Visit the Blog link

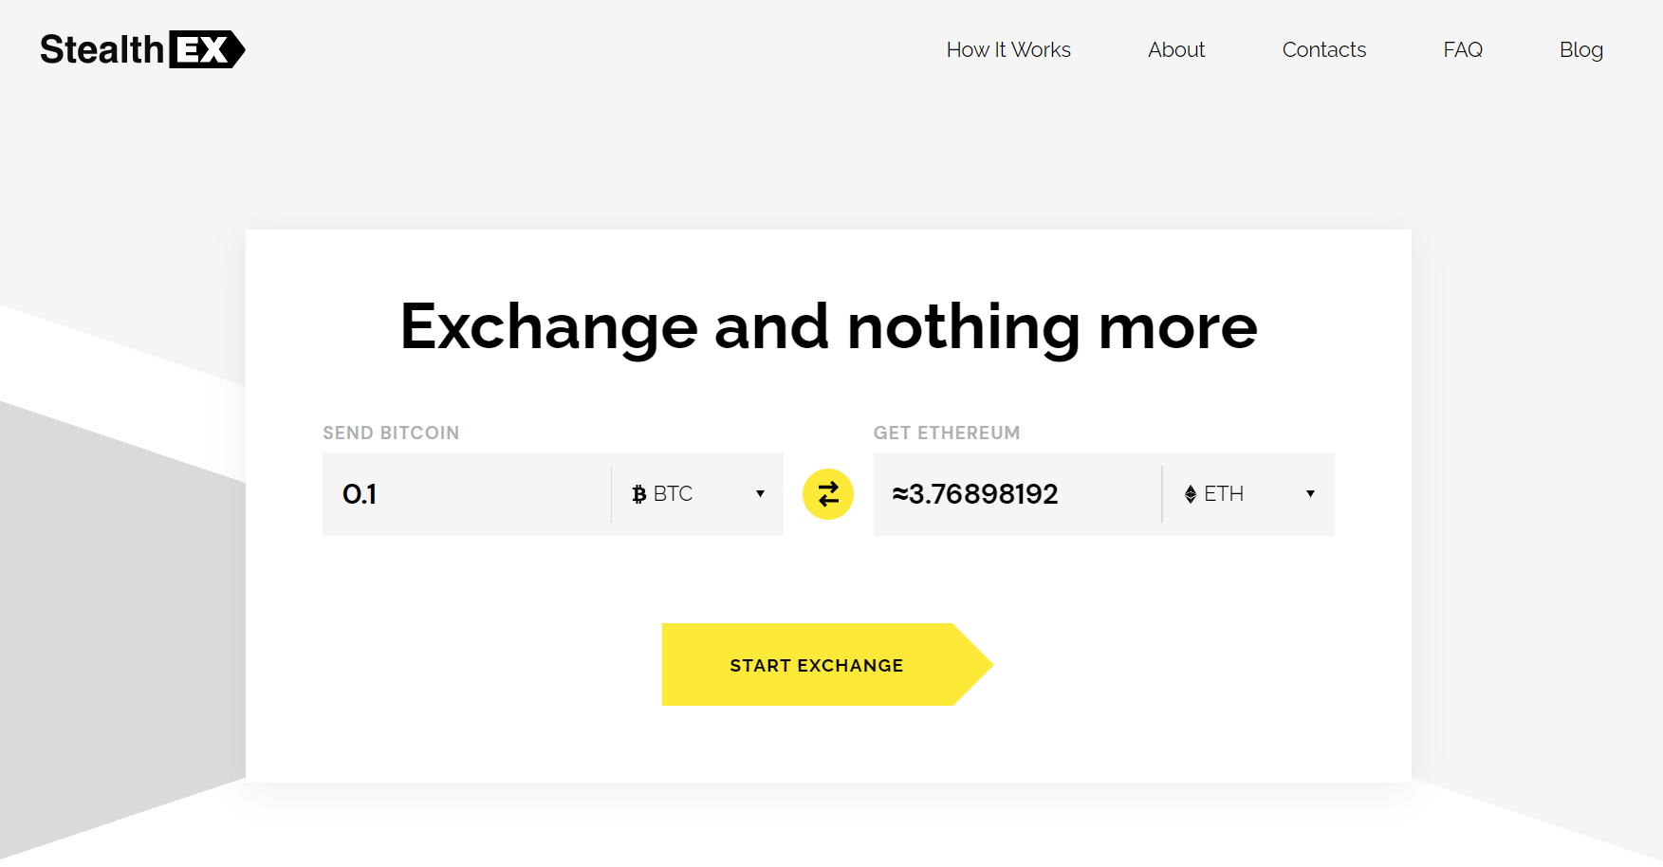click(1580, 50)
